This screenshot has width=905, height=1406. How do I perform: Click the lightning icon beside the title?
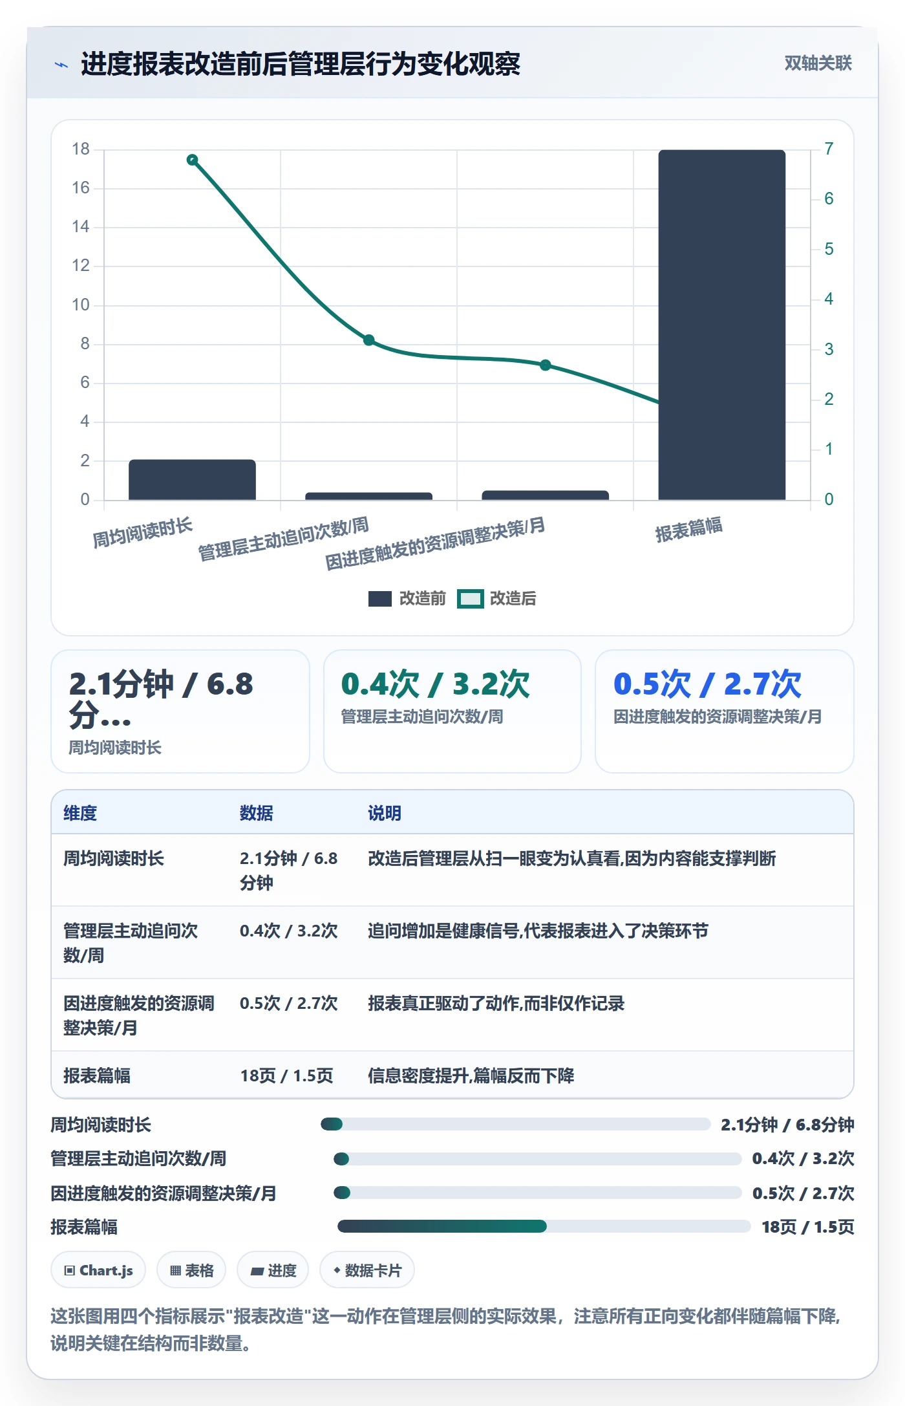coord(61,65)
